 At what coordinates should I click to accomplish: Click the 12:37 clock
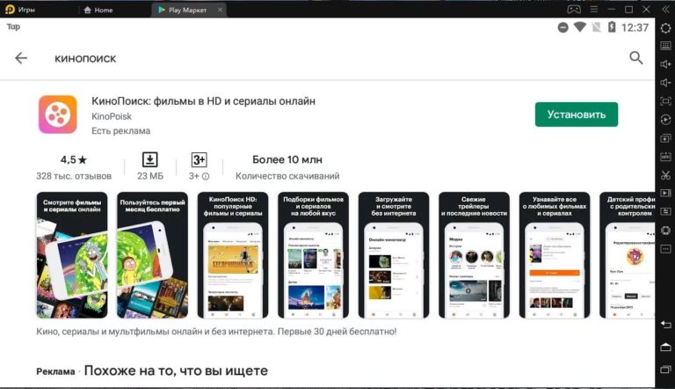click(x=635, y=27)
